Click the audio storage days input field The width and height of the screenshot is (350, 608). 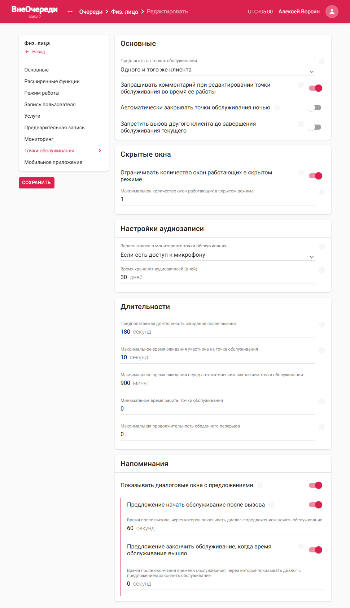(x=218, y=277)
